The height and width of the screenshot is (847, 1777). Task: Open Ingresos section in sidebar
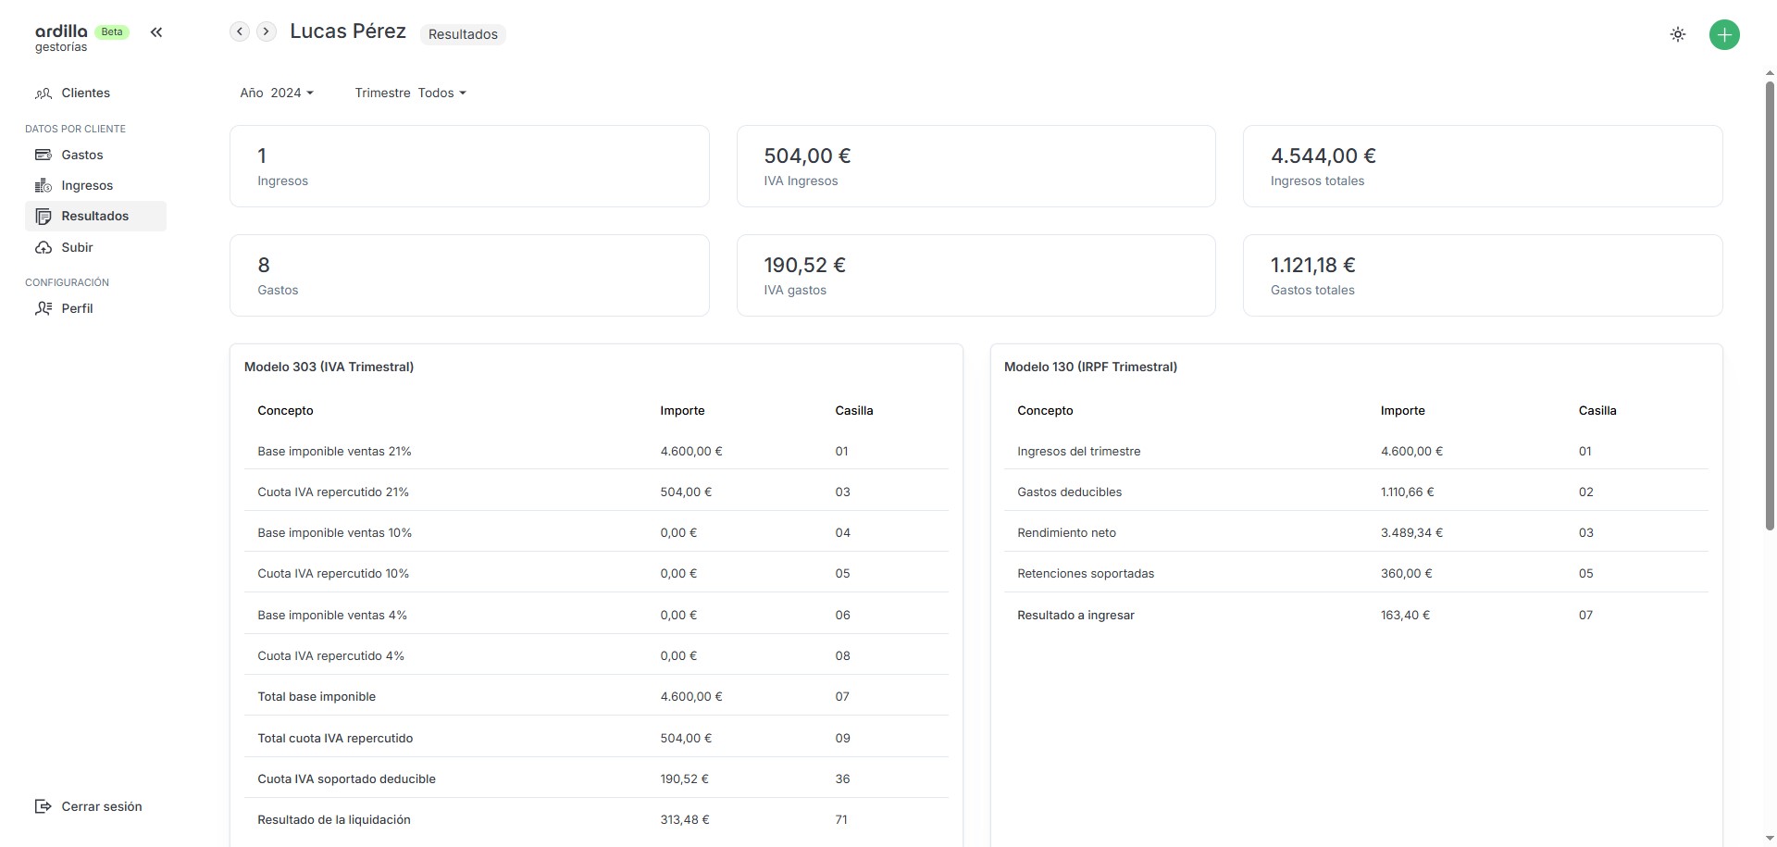click(87, 186)
